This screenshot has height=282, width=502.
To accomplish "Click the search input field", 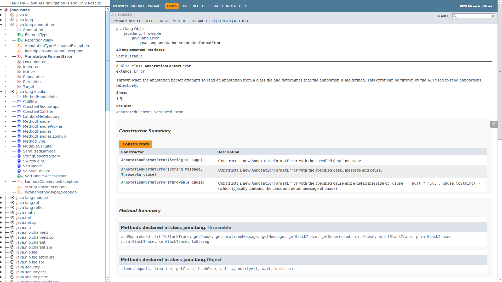I will click(x=474, y=16).
